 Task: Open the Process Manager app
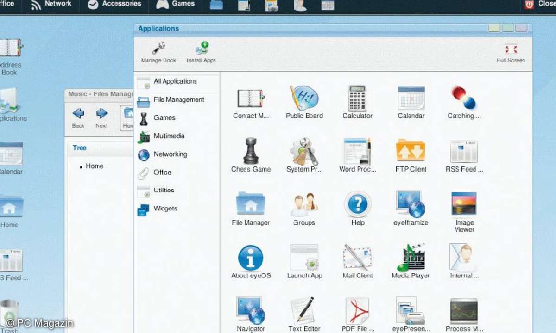click(464, 311)
